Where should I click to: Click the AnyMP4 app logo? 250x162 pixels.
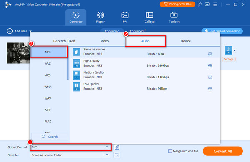8,5
